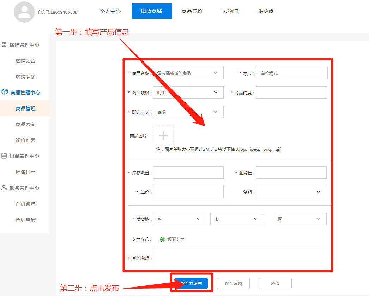Open 销售订单 in the sidebar
Screen dimensions: 369x296
click(x=25, y=172)
